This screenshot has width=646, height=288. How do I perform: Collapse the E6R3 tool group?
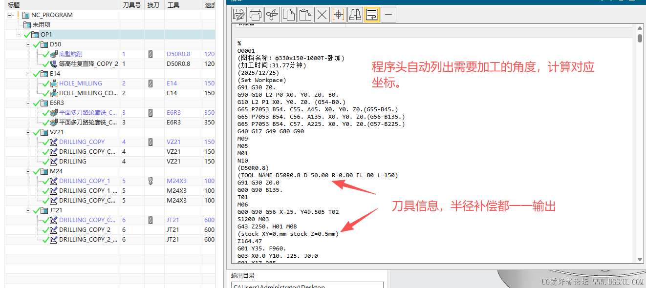click(28, 103)
